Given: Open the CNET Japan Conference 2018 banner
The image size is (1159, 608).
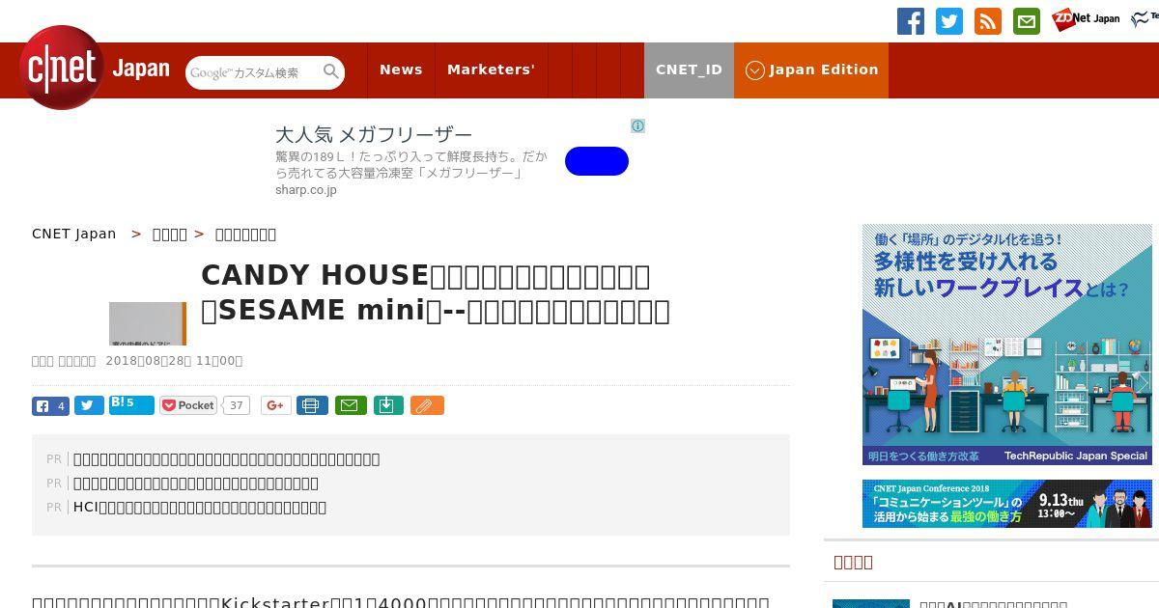Looking at the screenshot, I should (x=1007, y=504).
